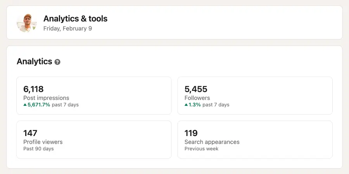Click the 119 search appearances number
Screen dimensions: 349x174
191,133
